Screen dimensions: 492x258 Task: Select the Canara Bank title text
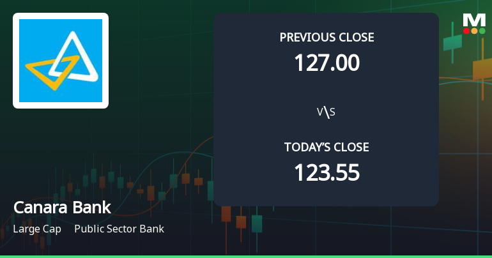click(62, 208)
